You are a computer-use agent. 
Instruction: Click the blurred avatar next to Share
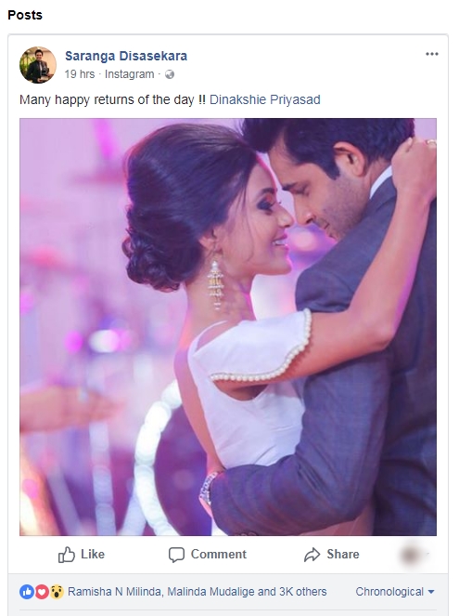coord(411,555)
